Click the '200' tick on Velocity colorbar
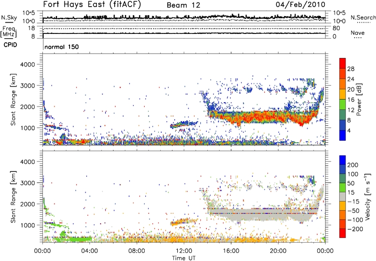The image size is (376, 261). [353, 165]
